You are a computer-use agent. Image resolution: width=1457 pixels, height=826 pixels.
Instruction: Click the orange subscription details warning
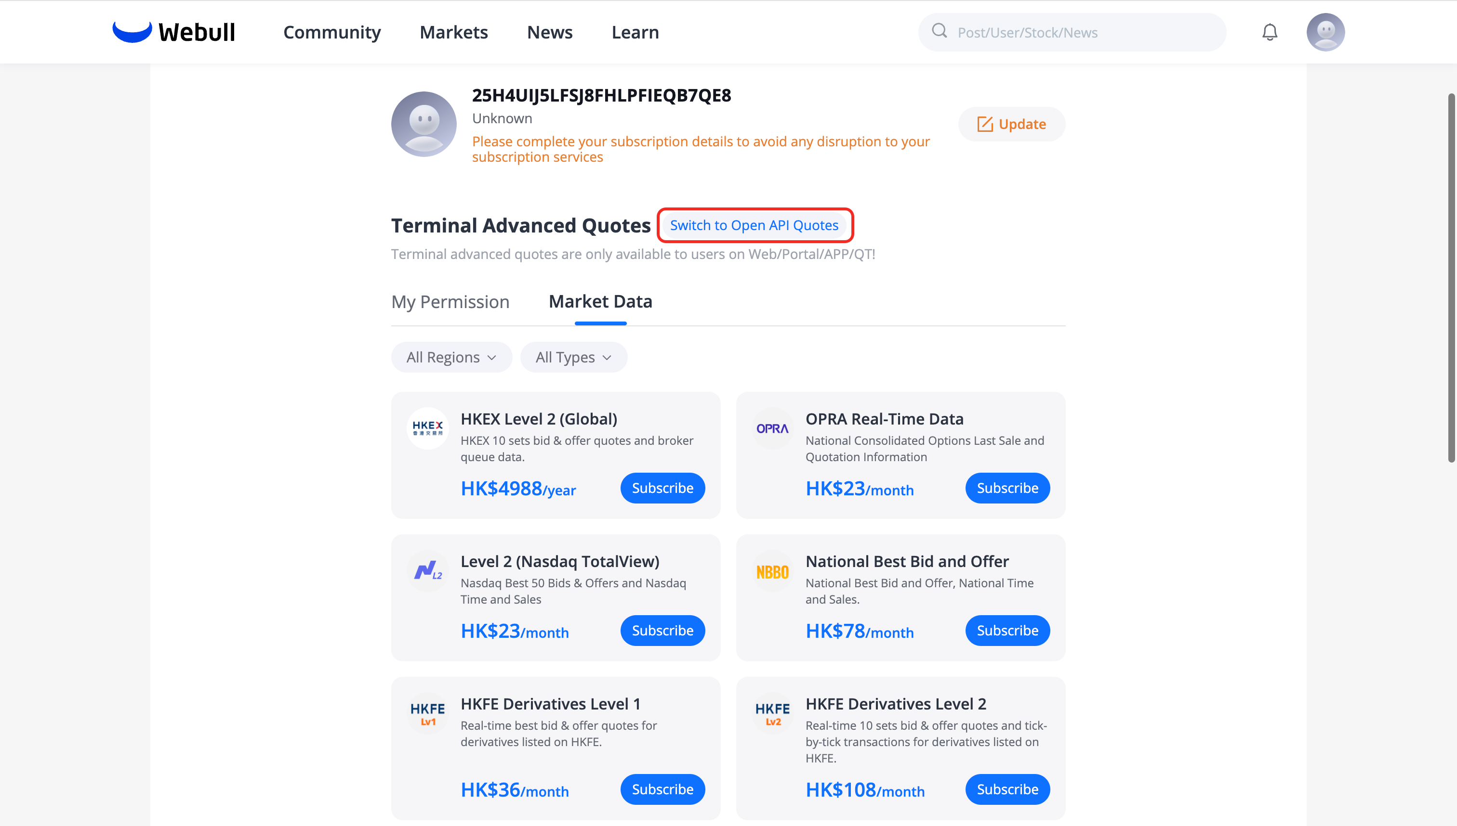701,149
